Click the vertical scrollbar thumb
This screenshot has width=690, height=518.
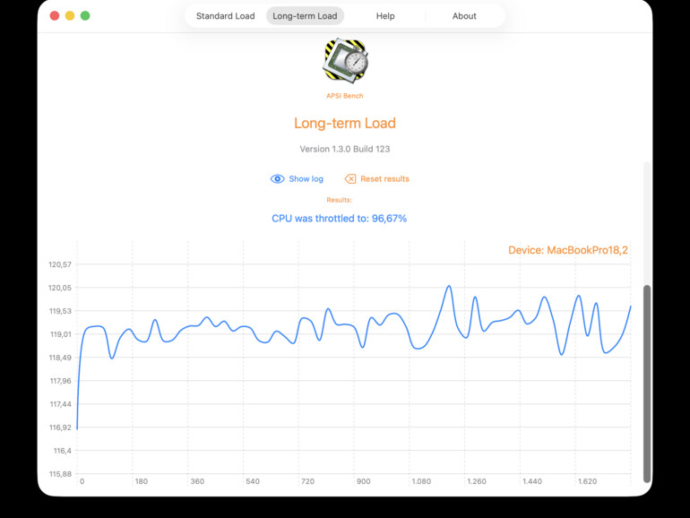click(x=646, y=384)
